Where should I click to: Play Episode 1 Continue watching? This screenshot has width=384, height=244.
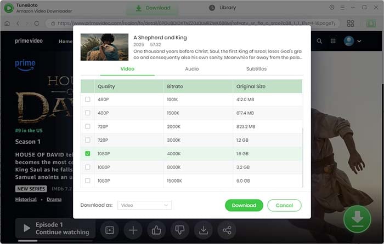pyautogui.click(x=55, y=228)
